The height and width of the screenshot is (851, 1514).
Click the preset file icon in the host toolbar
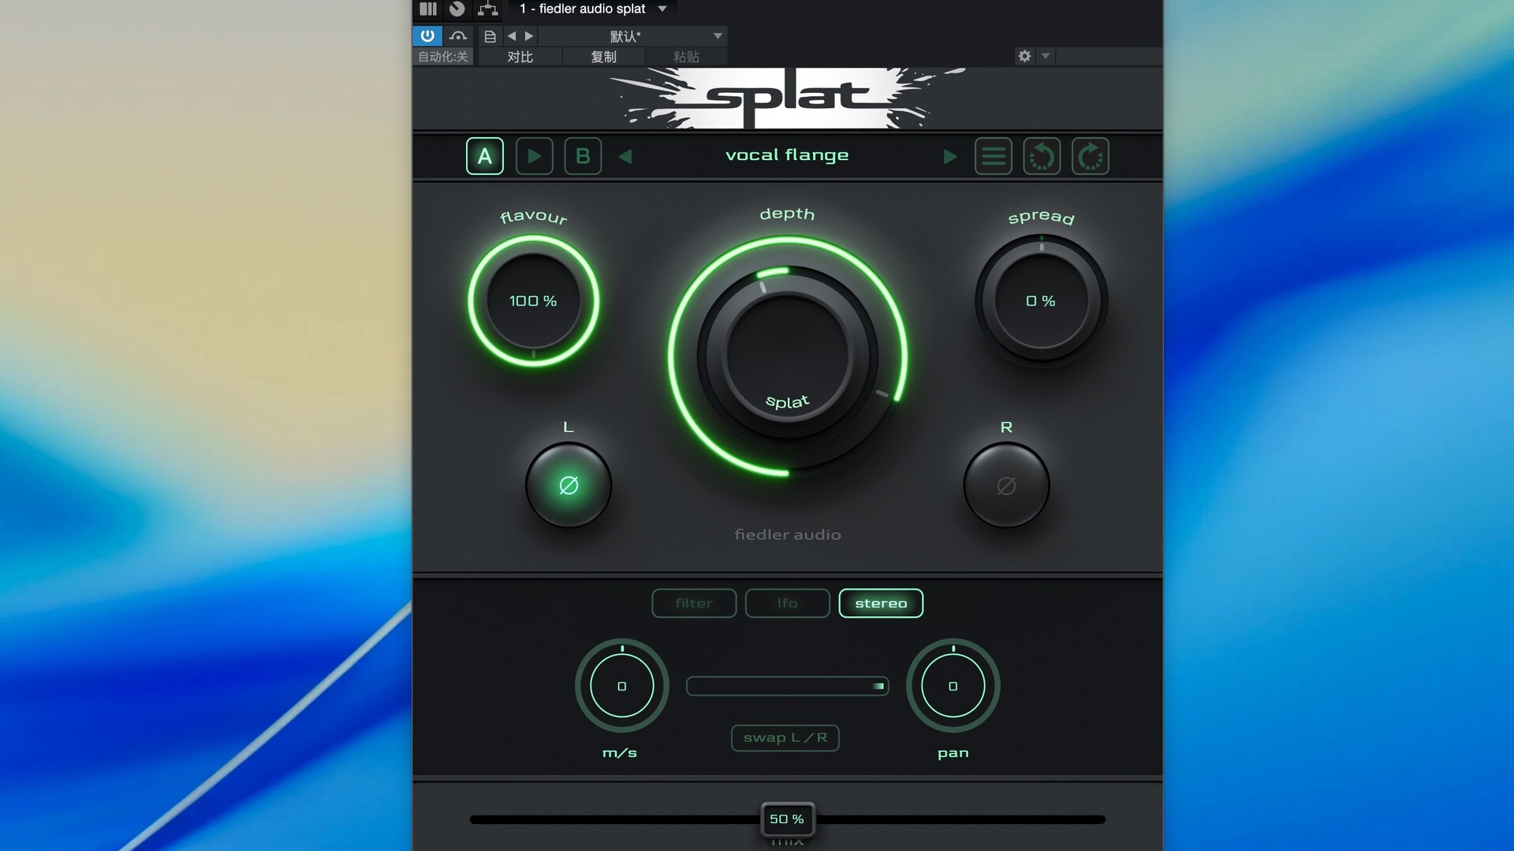[490, 36]
